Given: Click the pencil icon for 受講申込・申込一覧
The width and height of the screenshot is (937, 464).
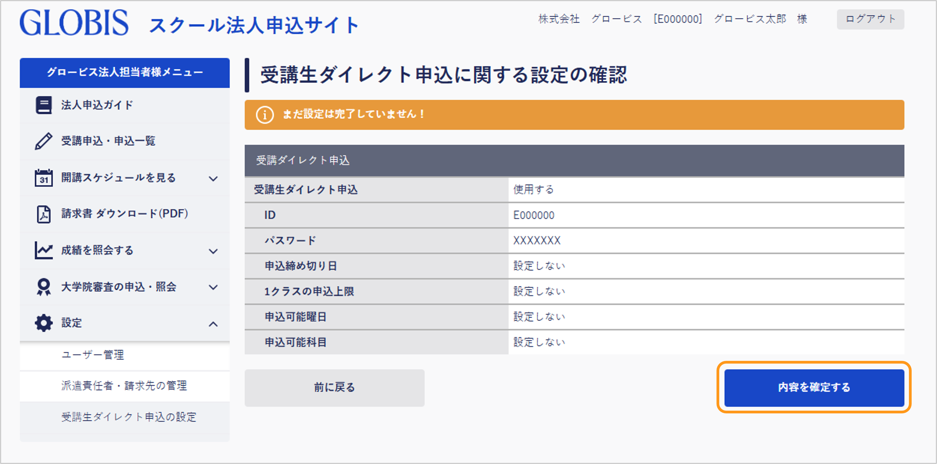Looking at the screenshot, I should [x=44, y=141].
